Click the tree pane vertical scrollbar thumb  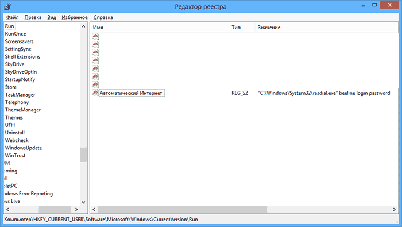point(83,155)
